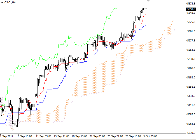196x140 pixels.
Task: Click the 11 Sep 05:00 date label
Action: point(43,136)
